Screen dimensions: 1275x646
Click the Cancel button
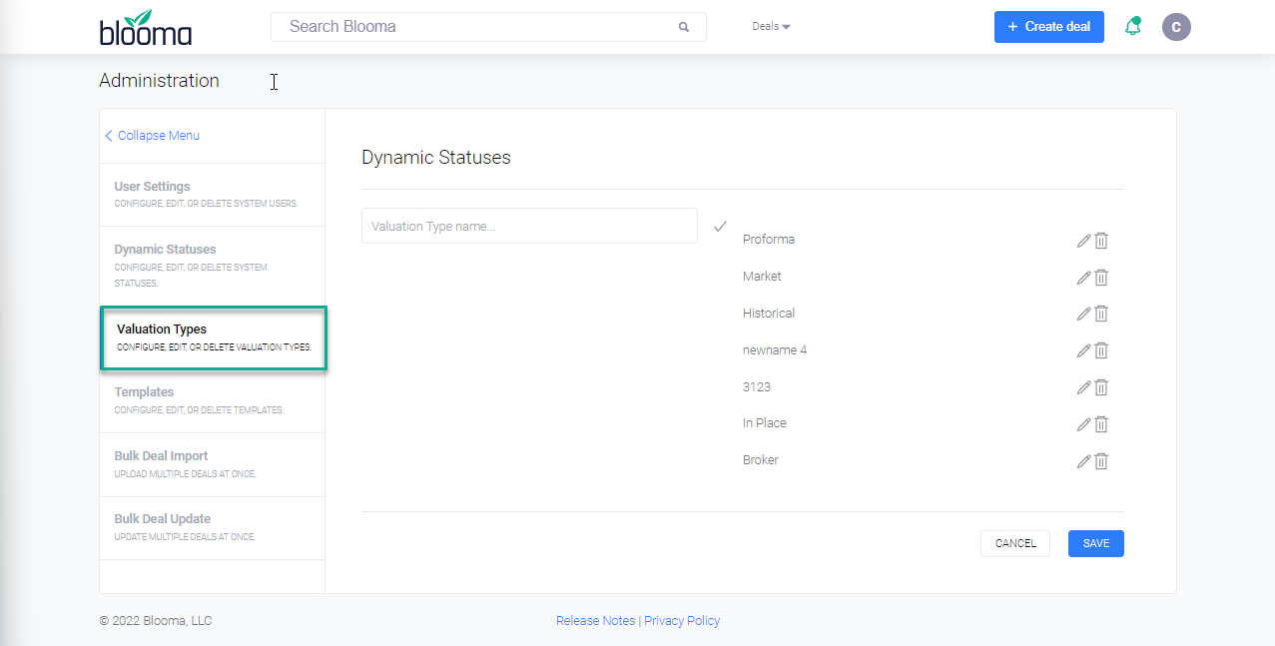pos(1015,543)
